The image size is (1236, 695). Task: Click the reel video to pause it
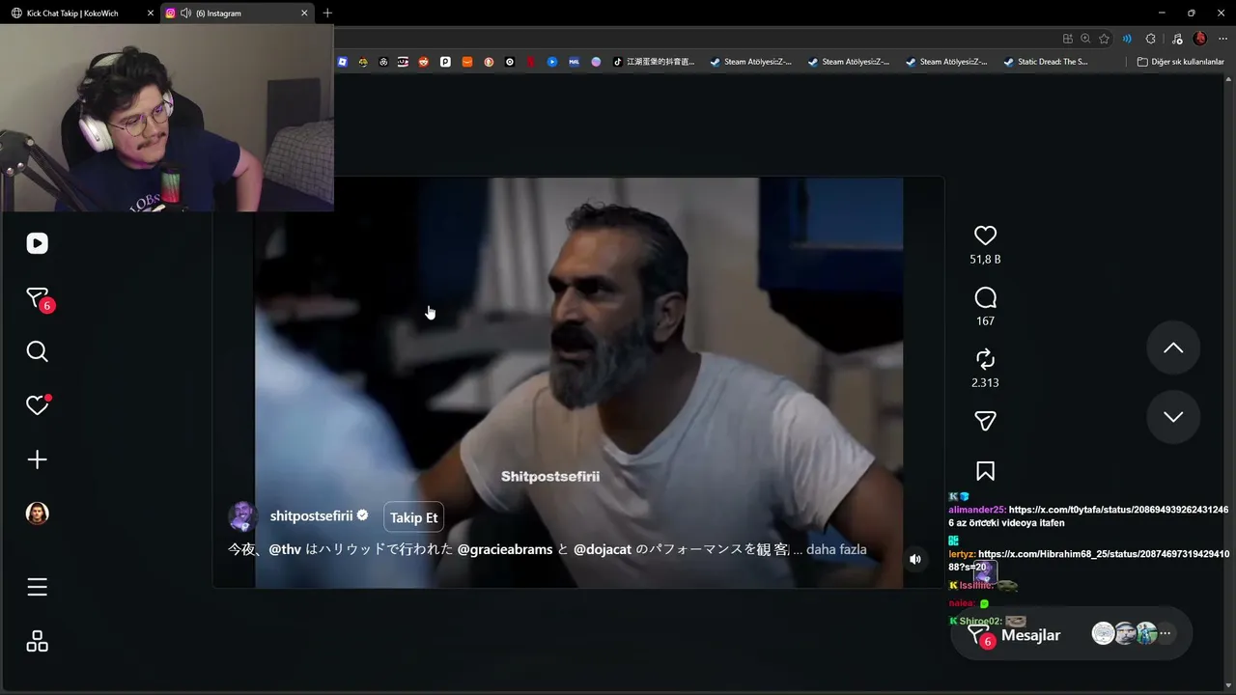coord(578,382)
